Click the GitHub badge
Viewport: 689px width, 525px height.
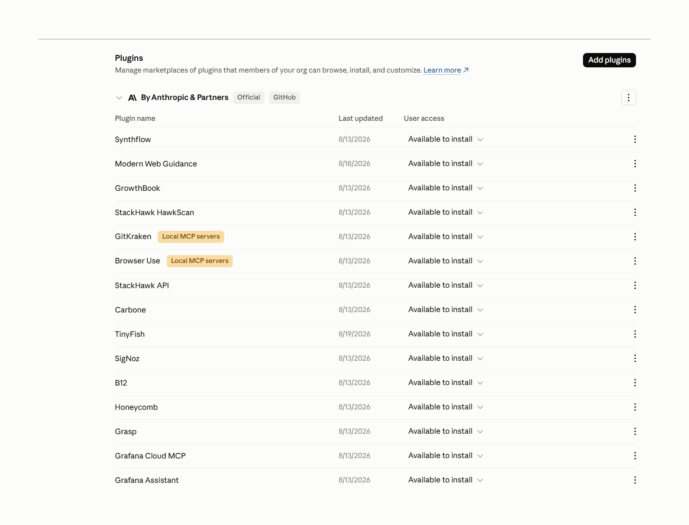[x=285, y=98]
